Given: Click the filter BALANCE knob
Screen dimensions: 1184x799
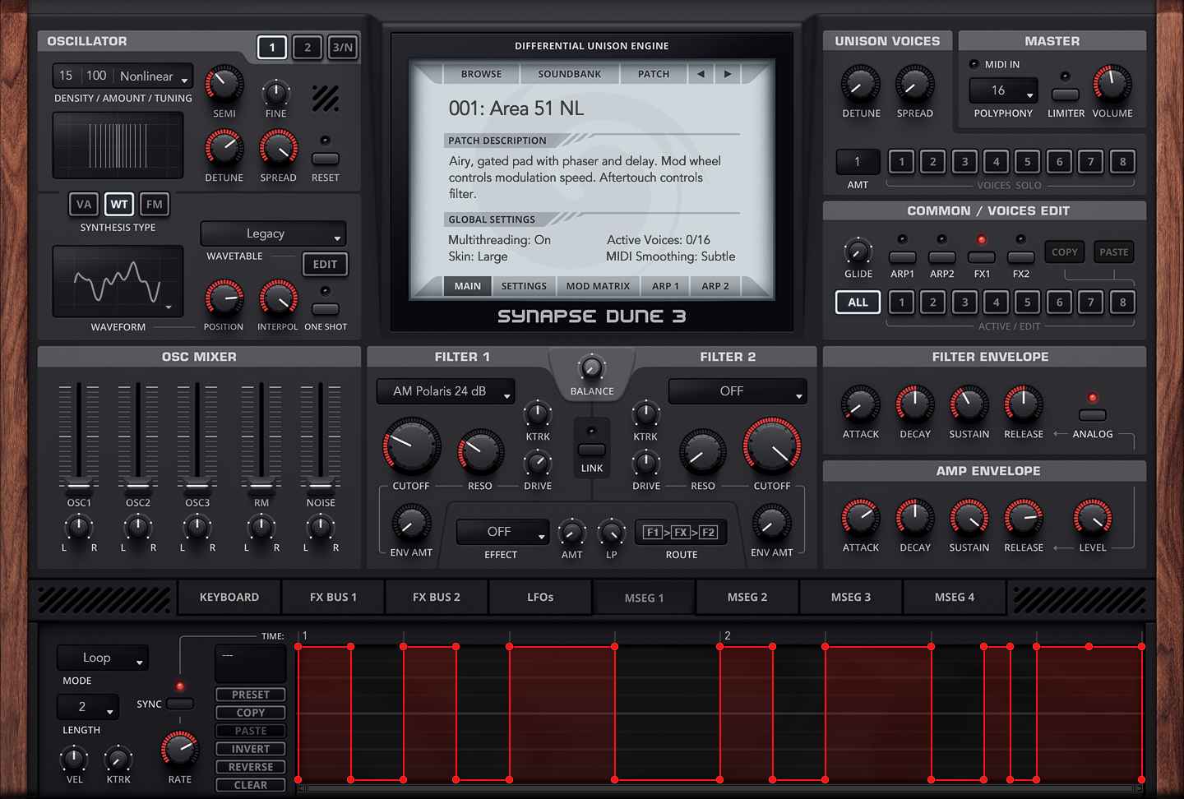Looking at the screenshot, I should (x=591, y=367).
